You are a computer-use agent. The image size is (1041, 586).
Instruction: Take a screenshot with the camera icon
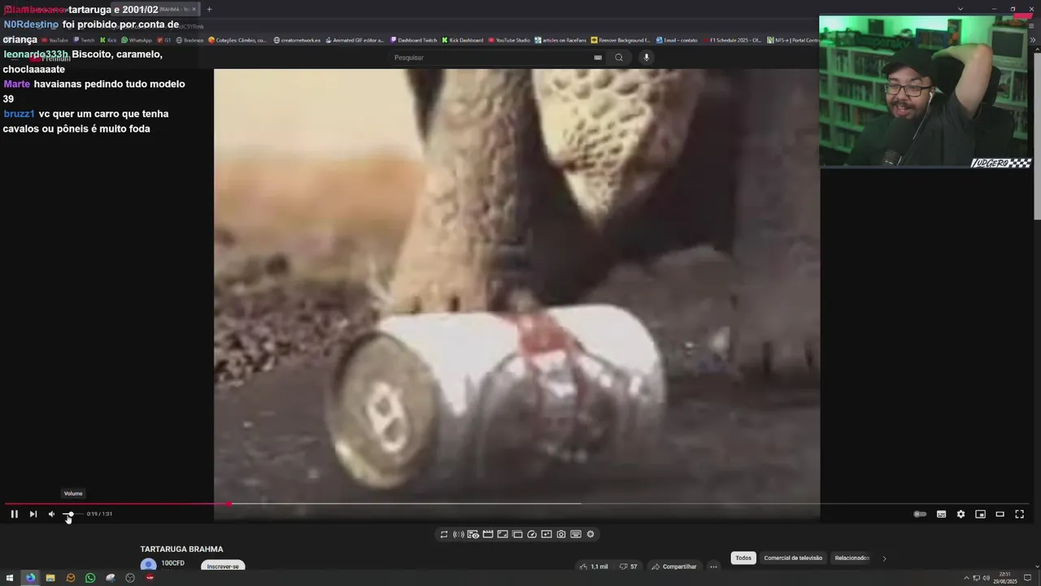[x=561, y=534]
